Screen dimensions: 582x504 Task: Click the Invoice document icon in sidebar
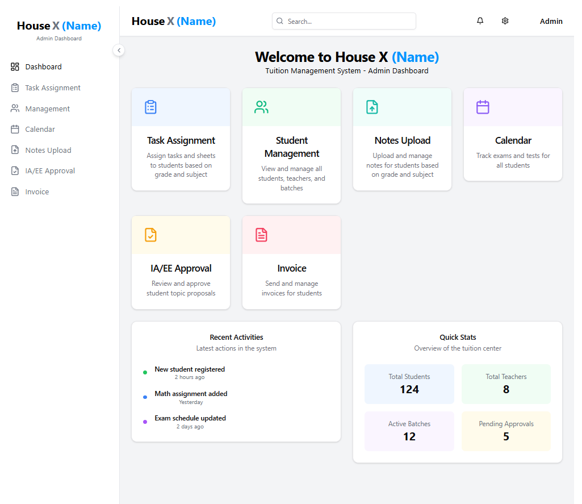[x=15, y=191]
